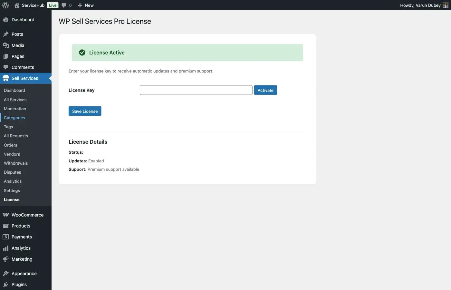The image size is (451, 290).
Task: Open Withdrawals from the sidebar menu
Action: pyautogui.click(x=15, y=163)
